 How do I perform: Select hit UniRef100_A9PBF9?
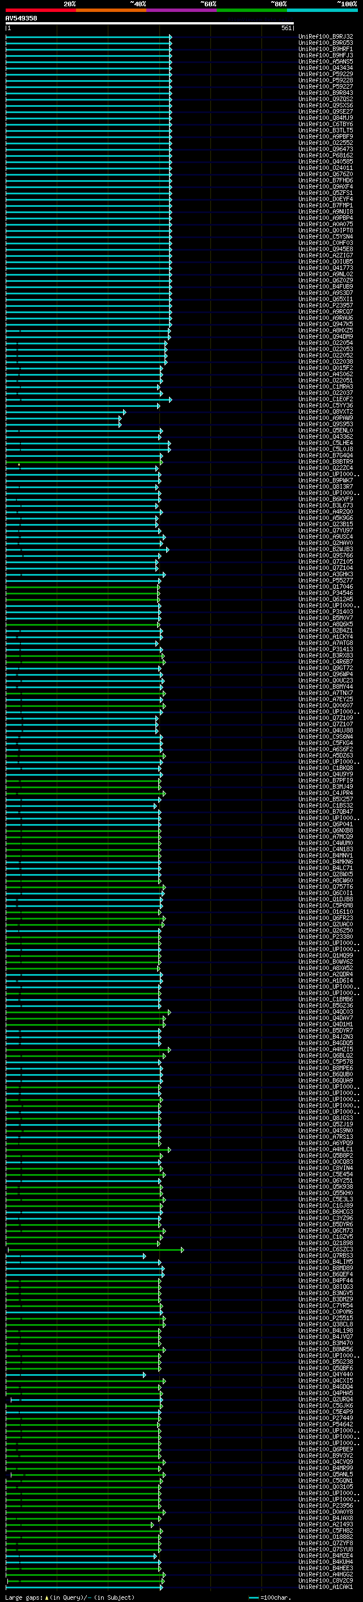pyautogui.click(x=326, y=137)
